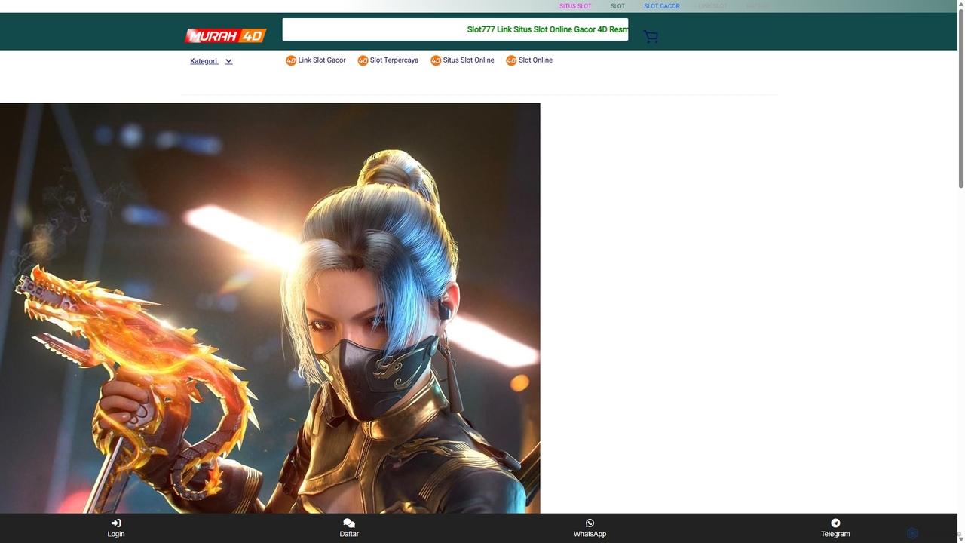The image size is (965, 543).
Task: Open the Link Slot Gacor menu link
Action: click(x=322, y=60)
